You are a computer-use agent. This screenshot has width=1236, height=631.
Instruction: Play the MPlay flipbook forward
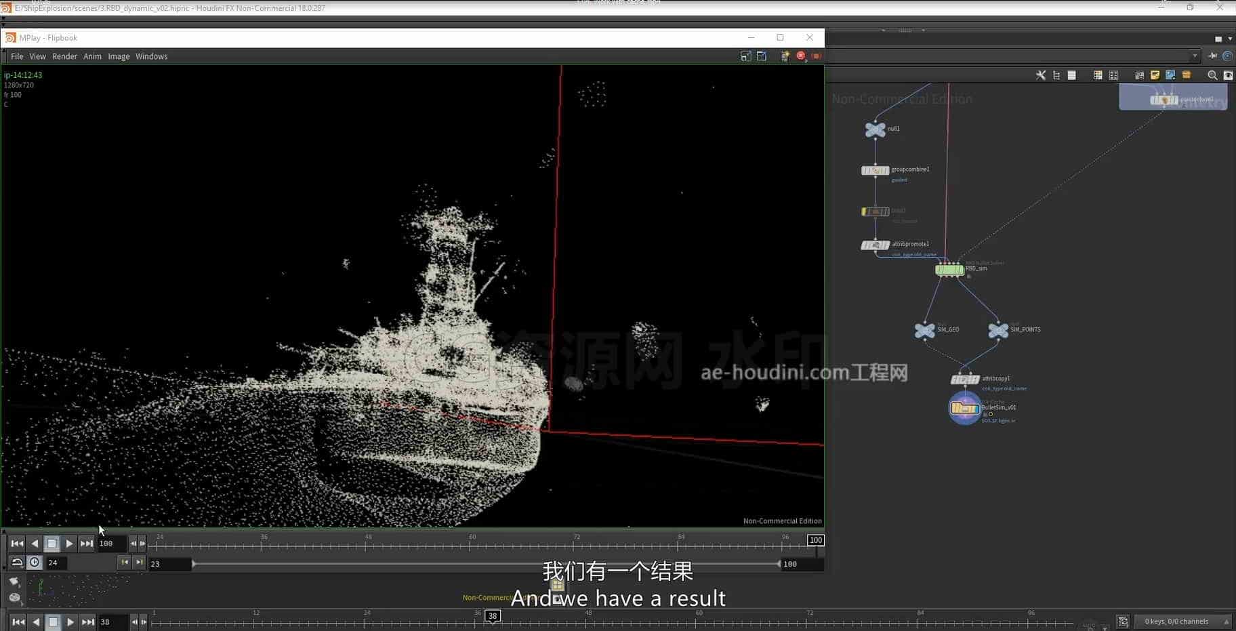click(69, 544)
